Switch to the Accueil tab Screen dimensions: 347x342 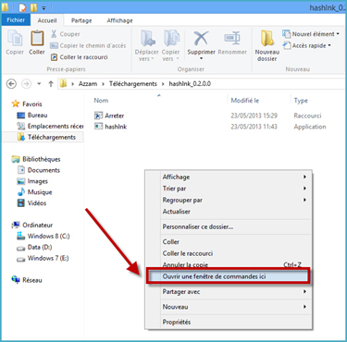point(47,20)
